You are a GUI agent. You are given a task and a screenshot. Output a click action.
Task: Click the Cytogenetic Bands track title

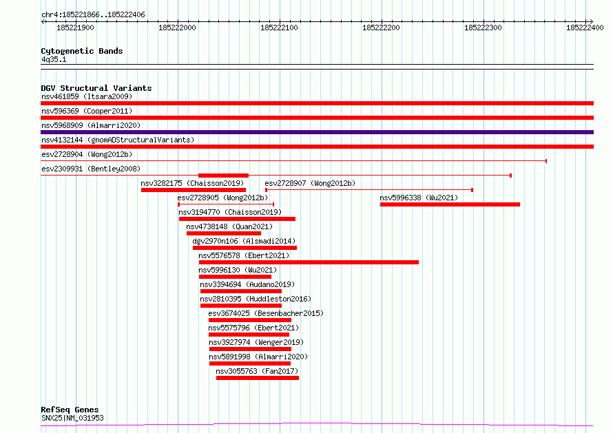[x=82, y=51]
